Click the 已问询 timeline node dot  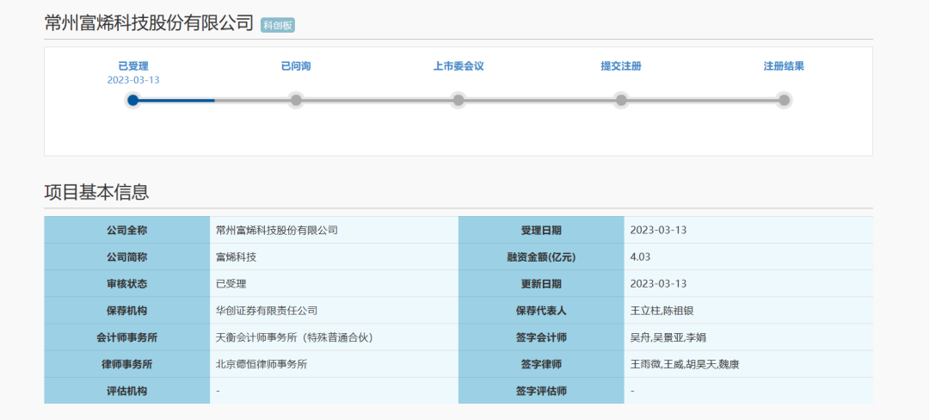tap(296, 100)
